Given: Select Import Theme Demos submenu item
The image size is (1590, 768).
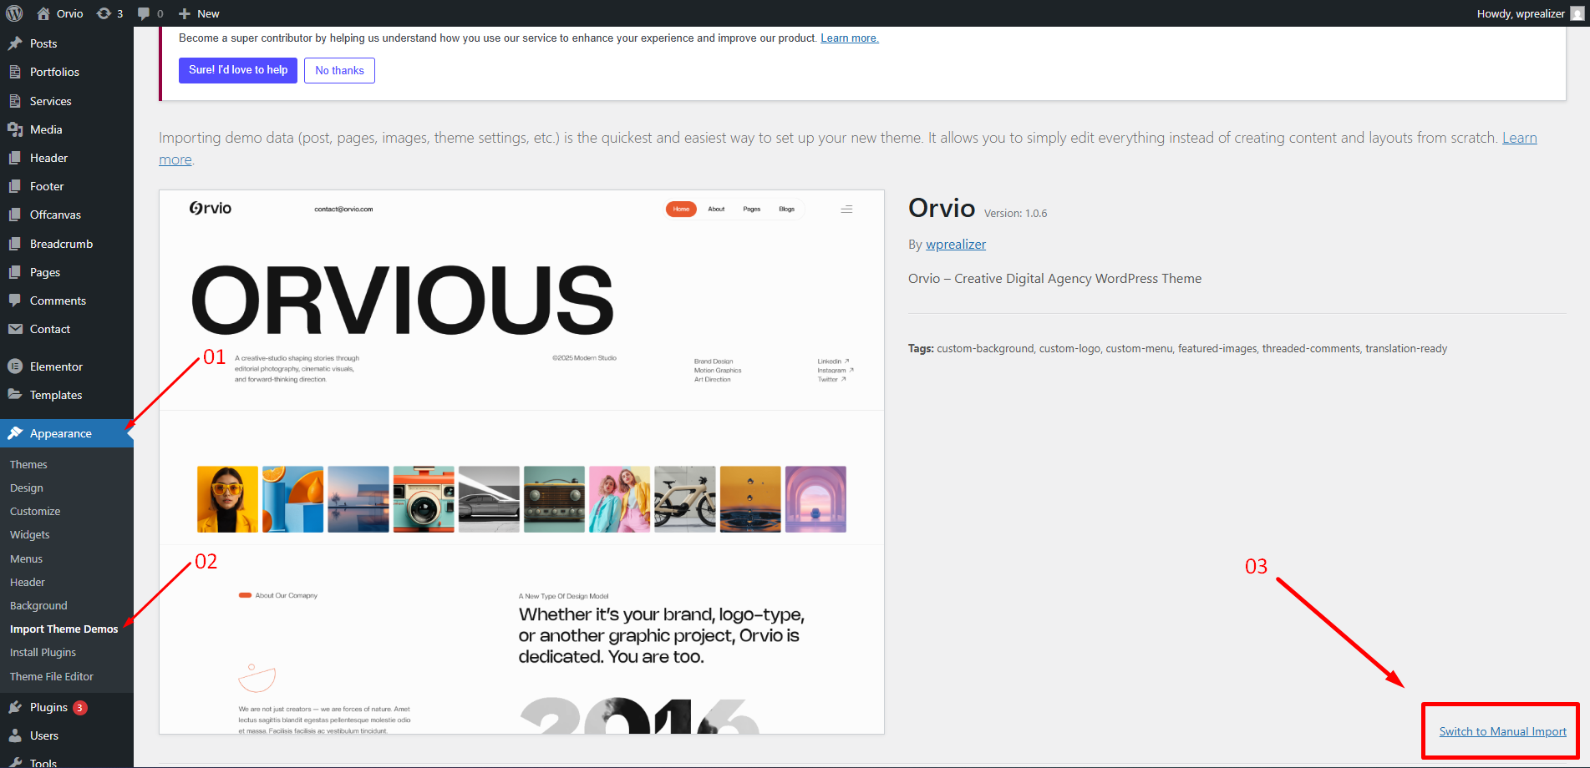Looking at the screenshot, I should coord(64,629).
